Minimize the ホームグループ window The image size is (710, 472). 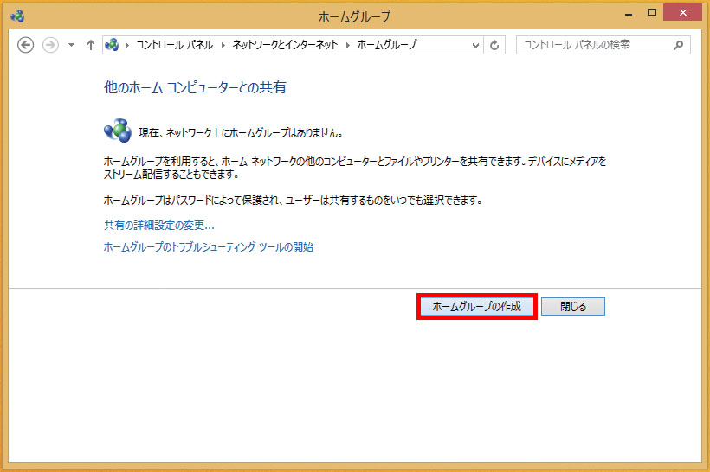(629, 15)
